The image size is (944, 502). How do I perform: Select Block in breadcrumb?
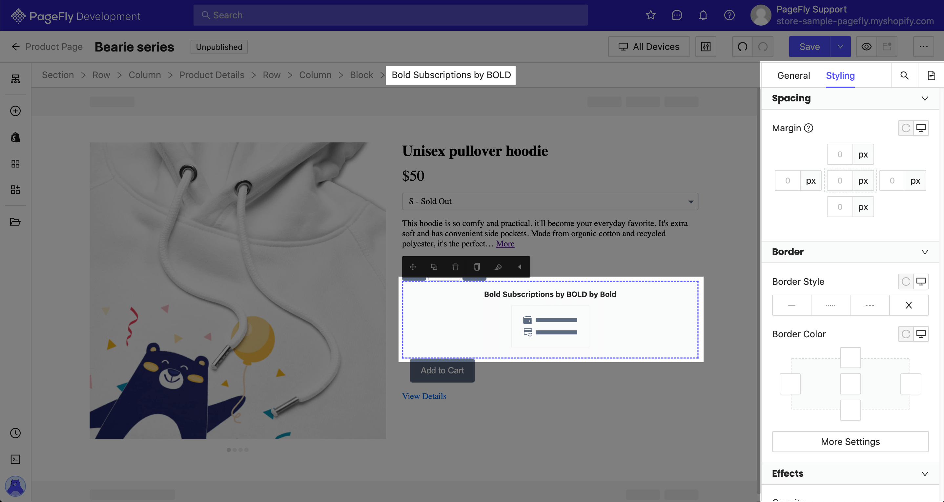[x=361, y=75]
